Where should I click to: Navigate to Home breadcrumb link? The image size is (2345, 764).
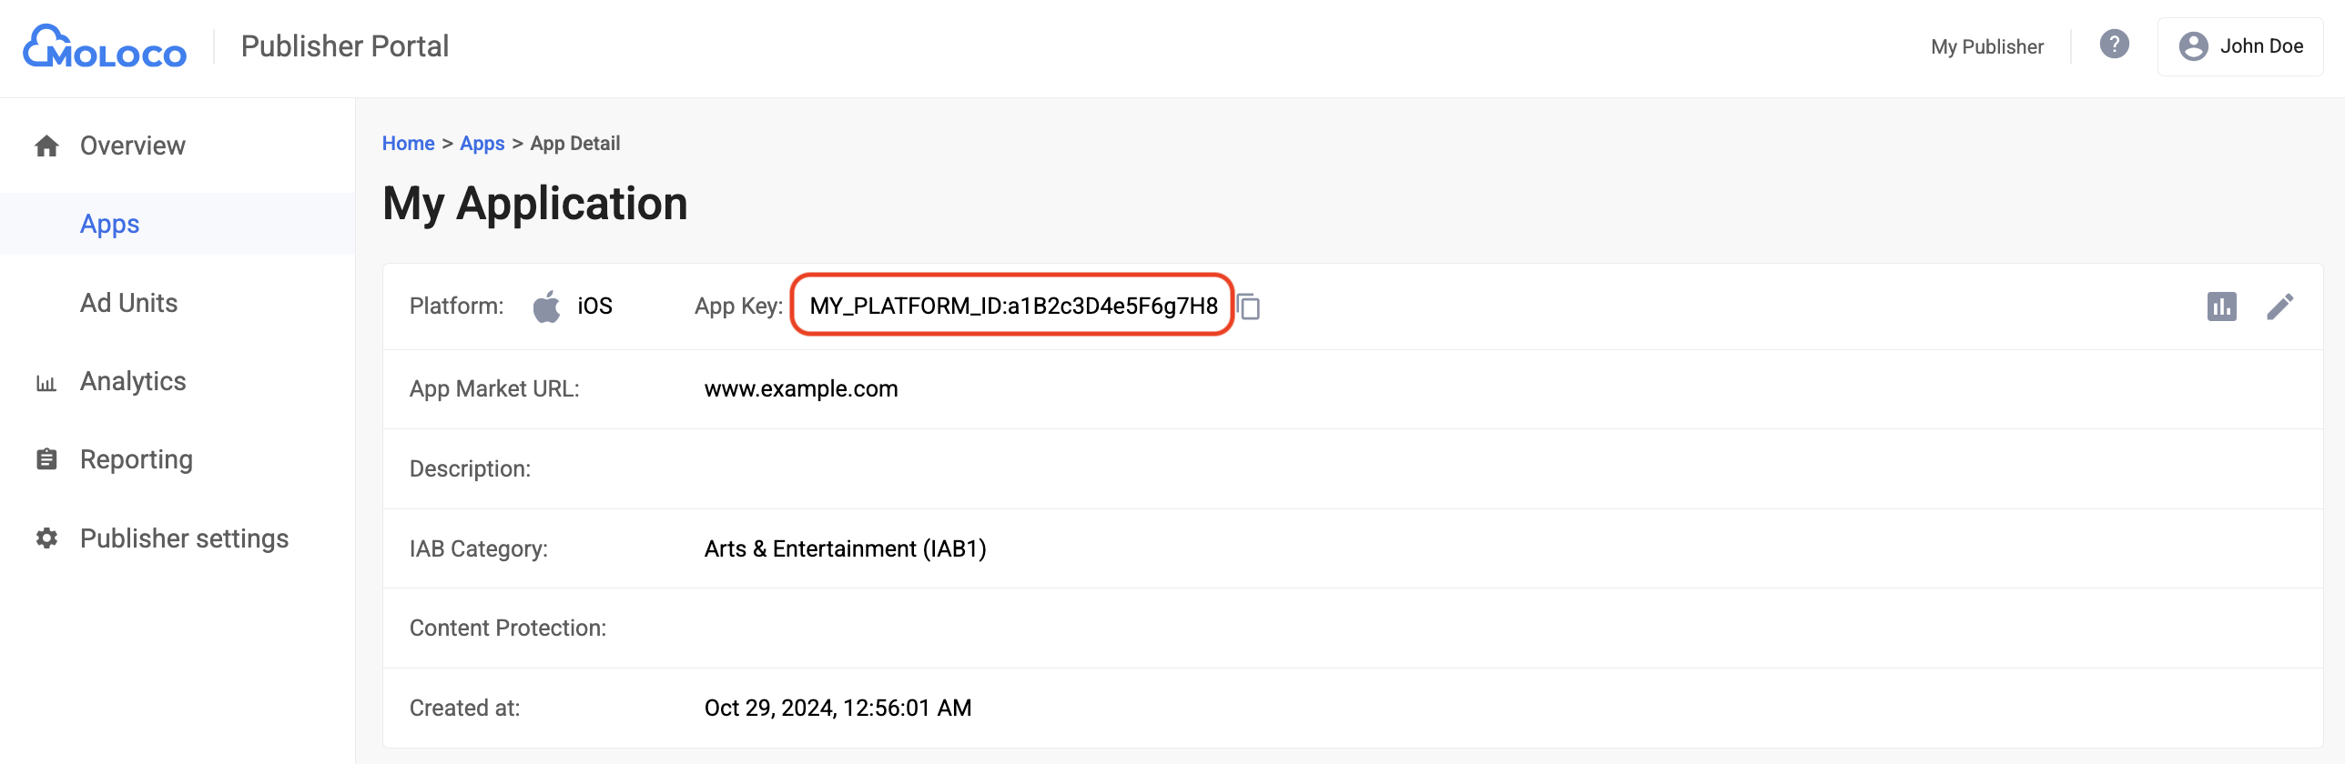pyautogui.click(x=408, y=144)
